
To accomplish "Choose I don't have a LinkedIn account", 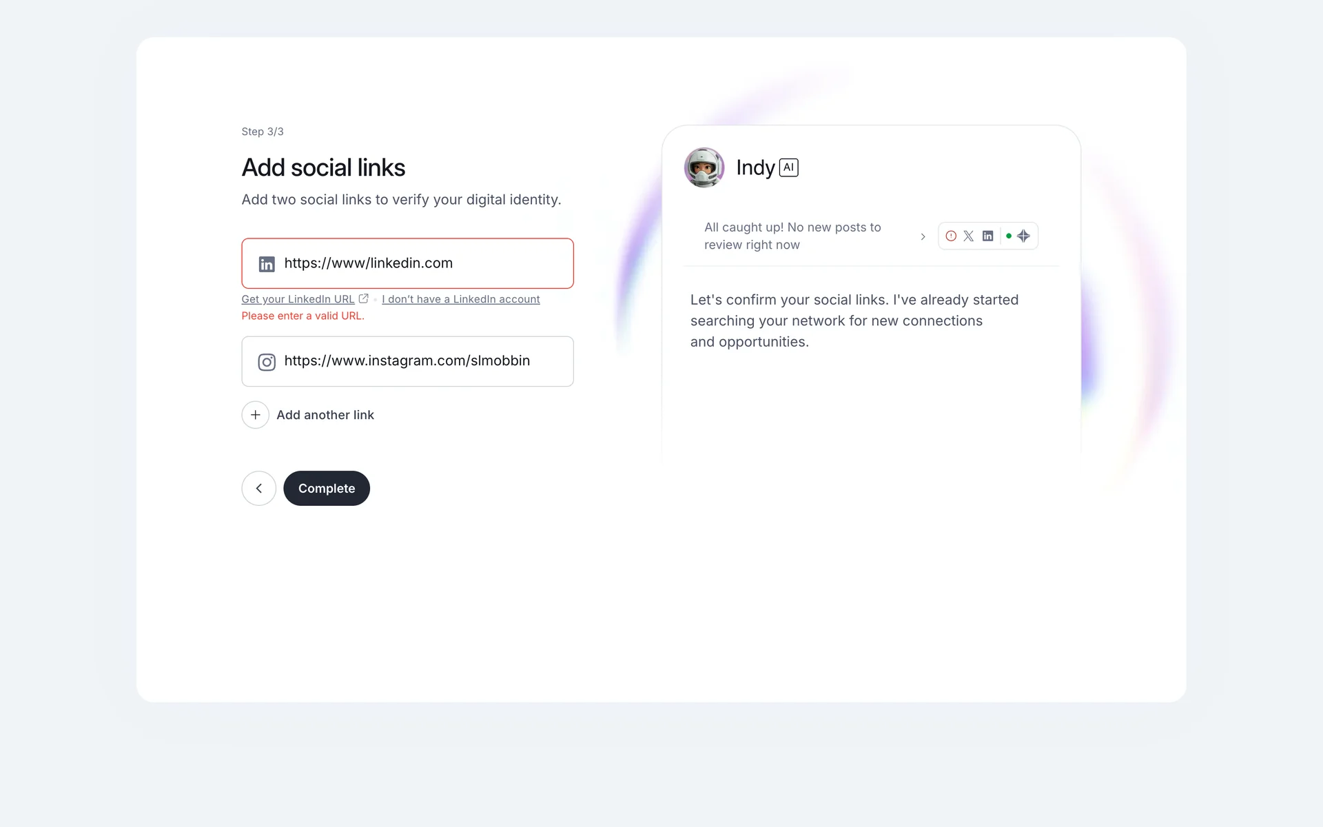I will [x=460, y=299].
